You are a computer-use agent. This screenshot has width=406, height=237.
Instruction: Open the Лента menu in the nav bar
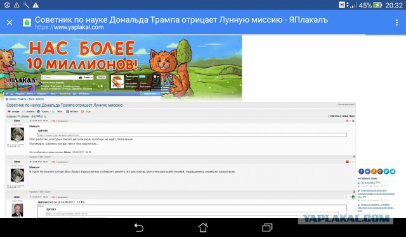point(31,94)
